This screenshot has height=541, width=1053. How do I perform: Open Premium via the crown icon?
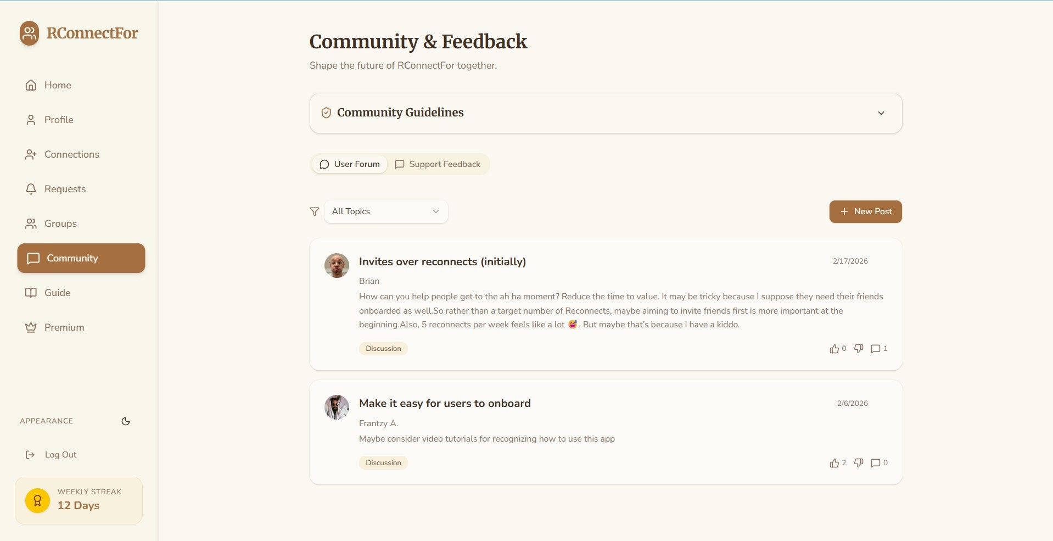click(x=31, y=327)
